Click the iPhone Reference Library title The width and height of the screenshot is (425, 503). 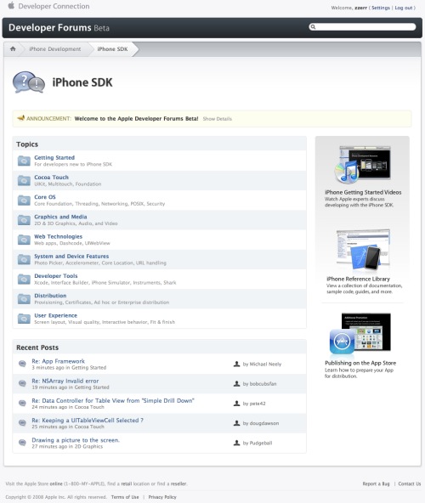pyautogui.click(x=358, y=279)
